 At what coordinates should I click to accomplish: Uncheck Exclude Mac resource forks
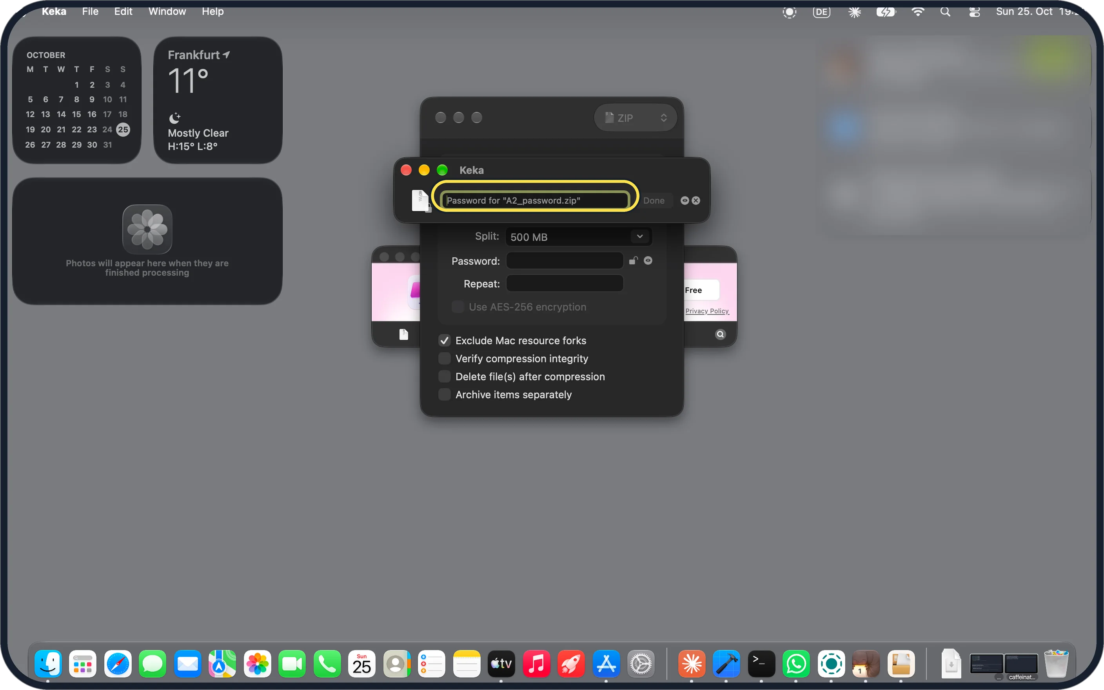445,340
